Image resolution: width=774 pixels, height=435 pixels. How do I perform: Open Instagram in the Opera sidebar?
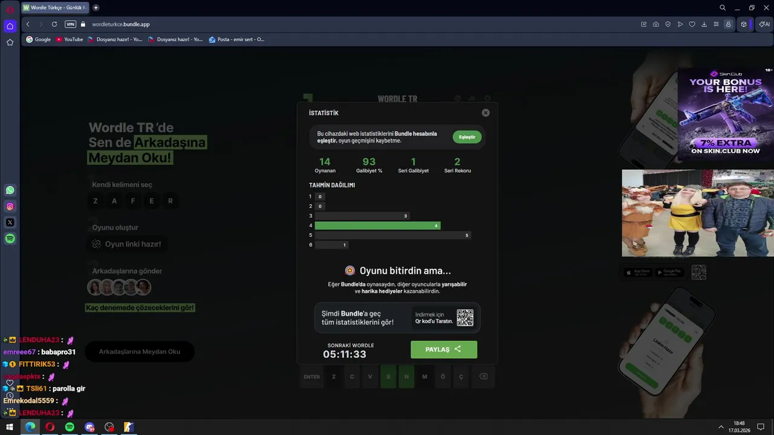point(10,207)
